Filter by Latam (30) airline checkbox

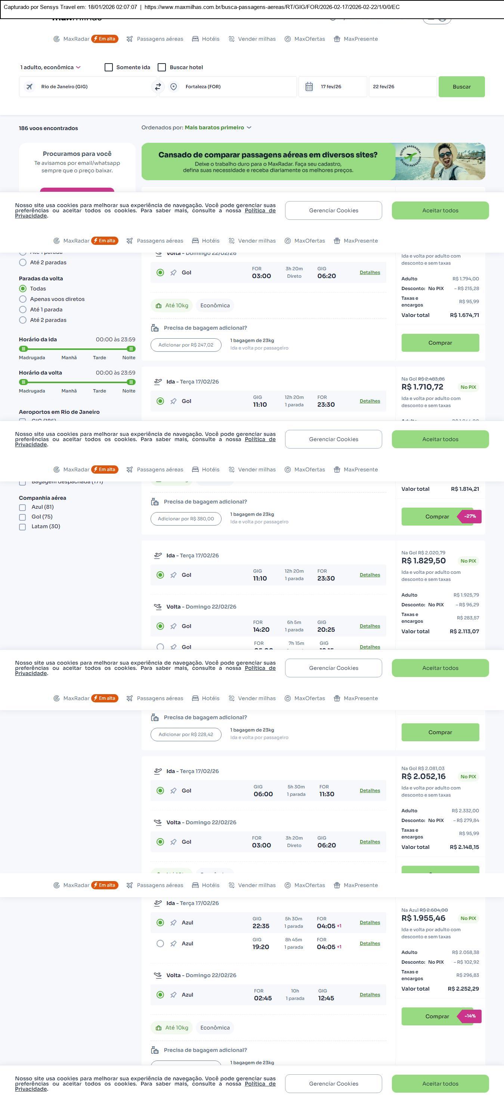click(23, 527)
